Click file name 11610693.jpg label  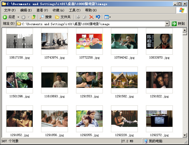click(x=55, y=96)
